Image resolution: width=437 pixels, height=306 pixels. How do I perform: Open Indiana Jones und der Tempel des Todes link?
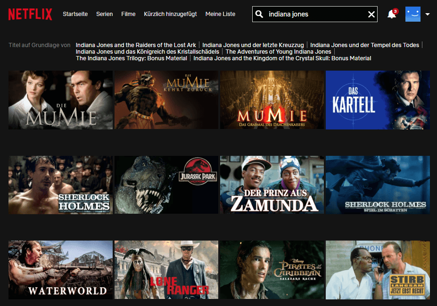click(x=364, y=45)
